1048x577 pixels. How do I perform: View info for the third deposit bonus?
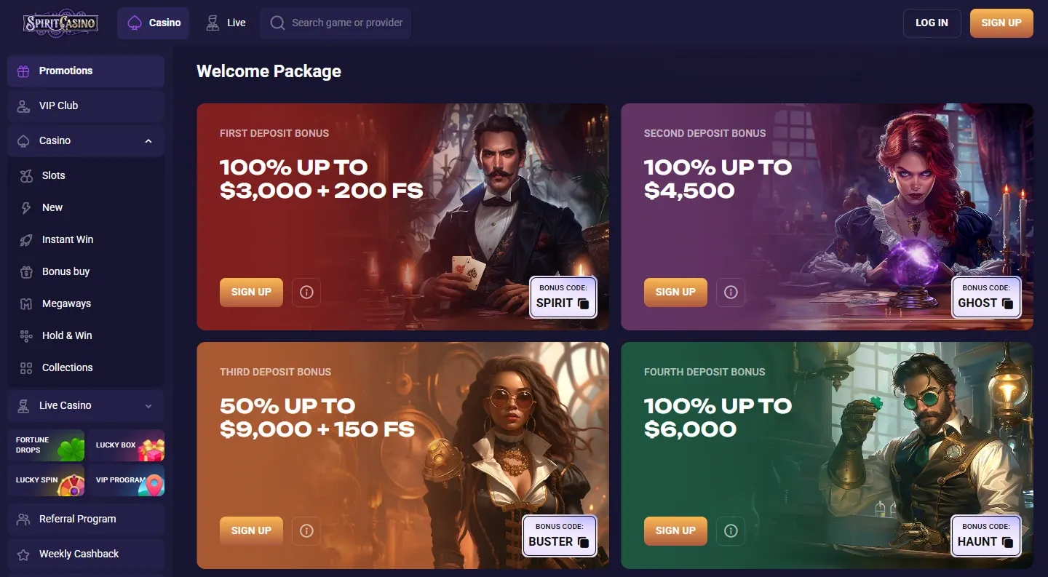coord(306,530)
